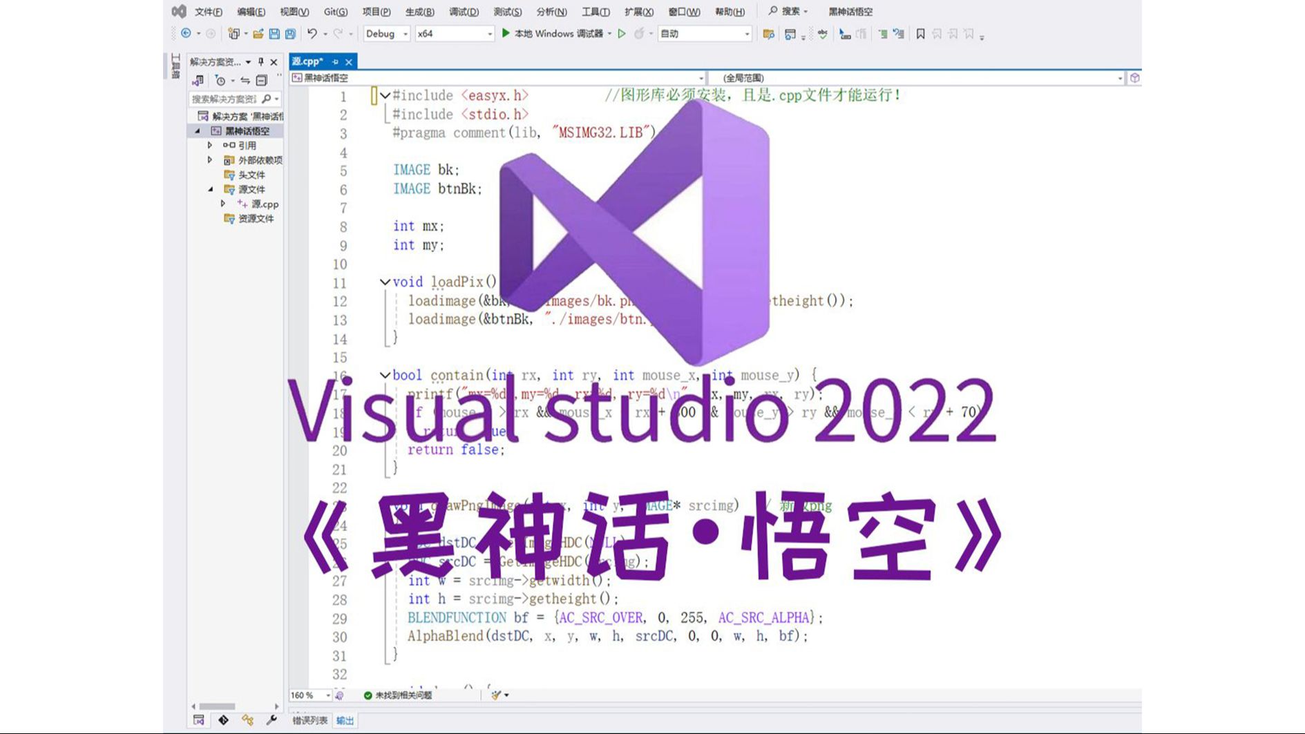Collapse the 源文件 folder node

pyautogui.click(x=211, y=189)
